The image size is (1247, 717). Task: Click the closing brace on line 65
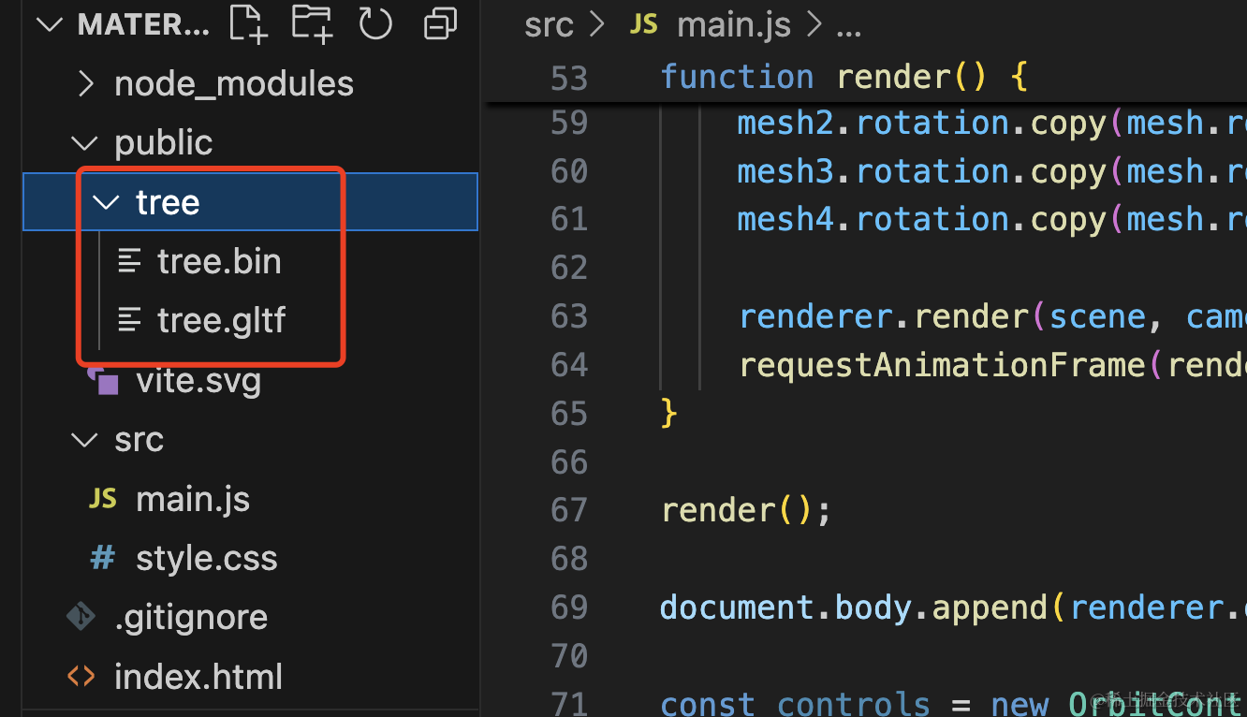coord(668,414)
